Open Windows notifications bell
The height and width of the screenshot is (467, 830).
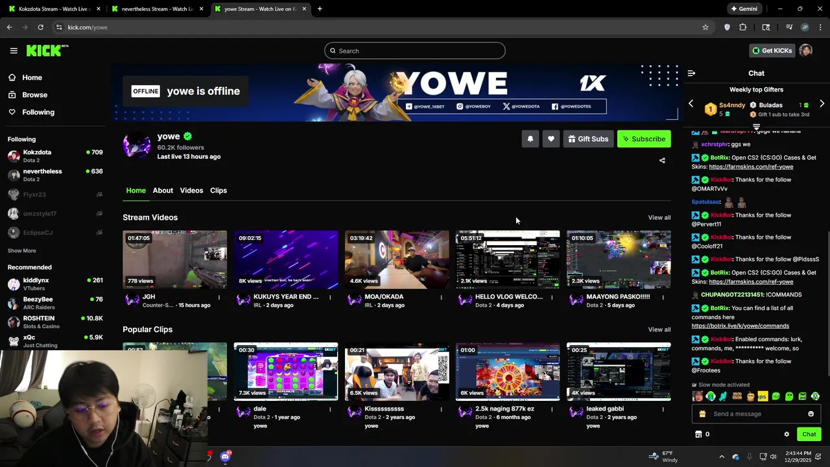coord(818,457)
